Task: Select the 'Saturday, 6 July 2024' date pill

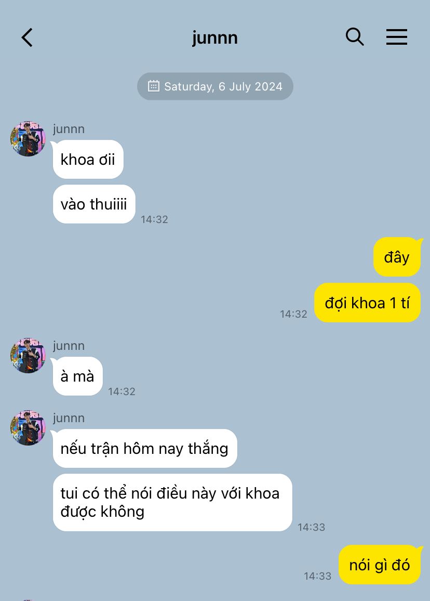Action: pos(215,86)
